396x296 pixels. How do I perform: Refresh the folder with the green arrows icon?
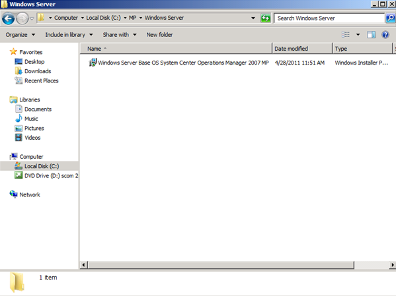(x=265, y=18)
